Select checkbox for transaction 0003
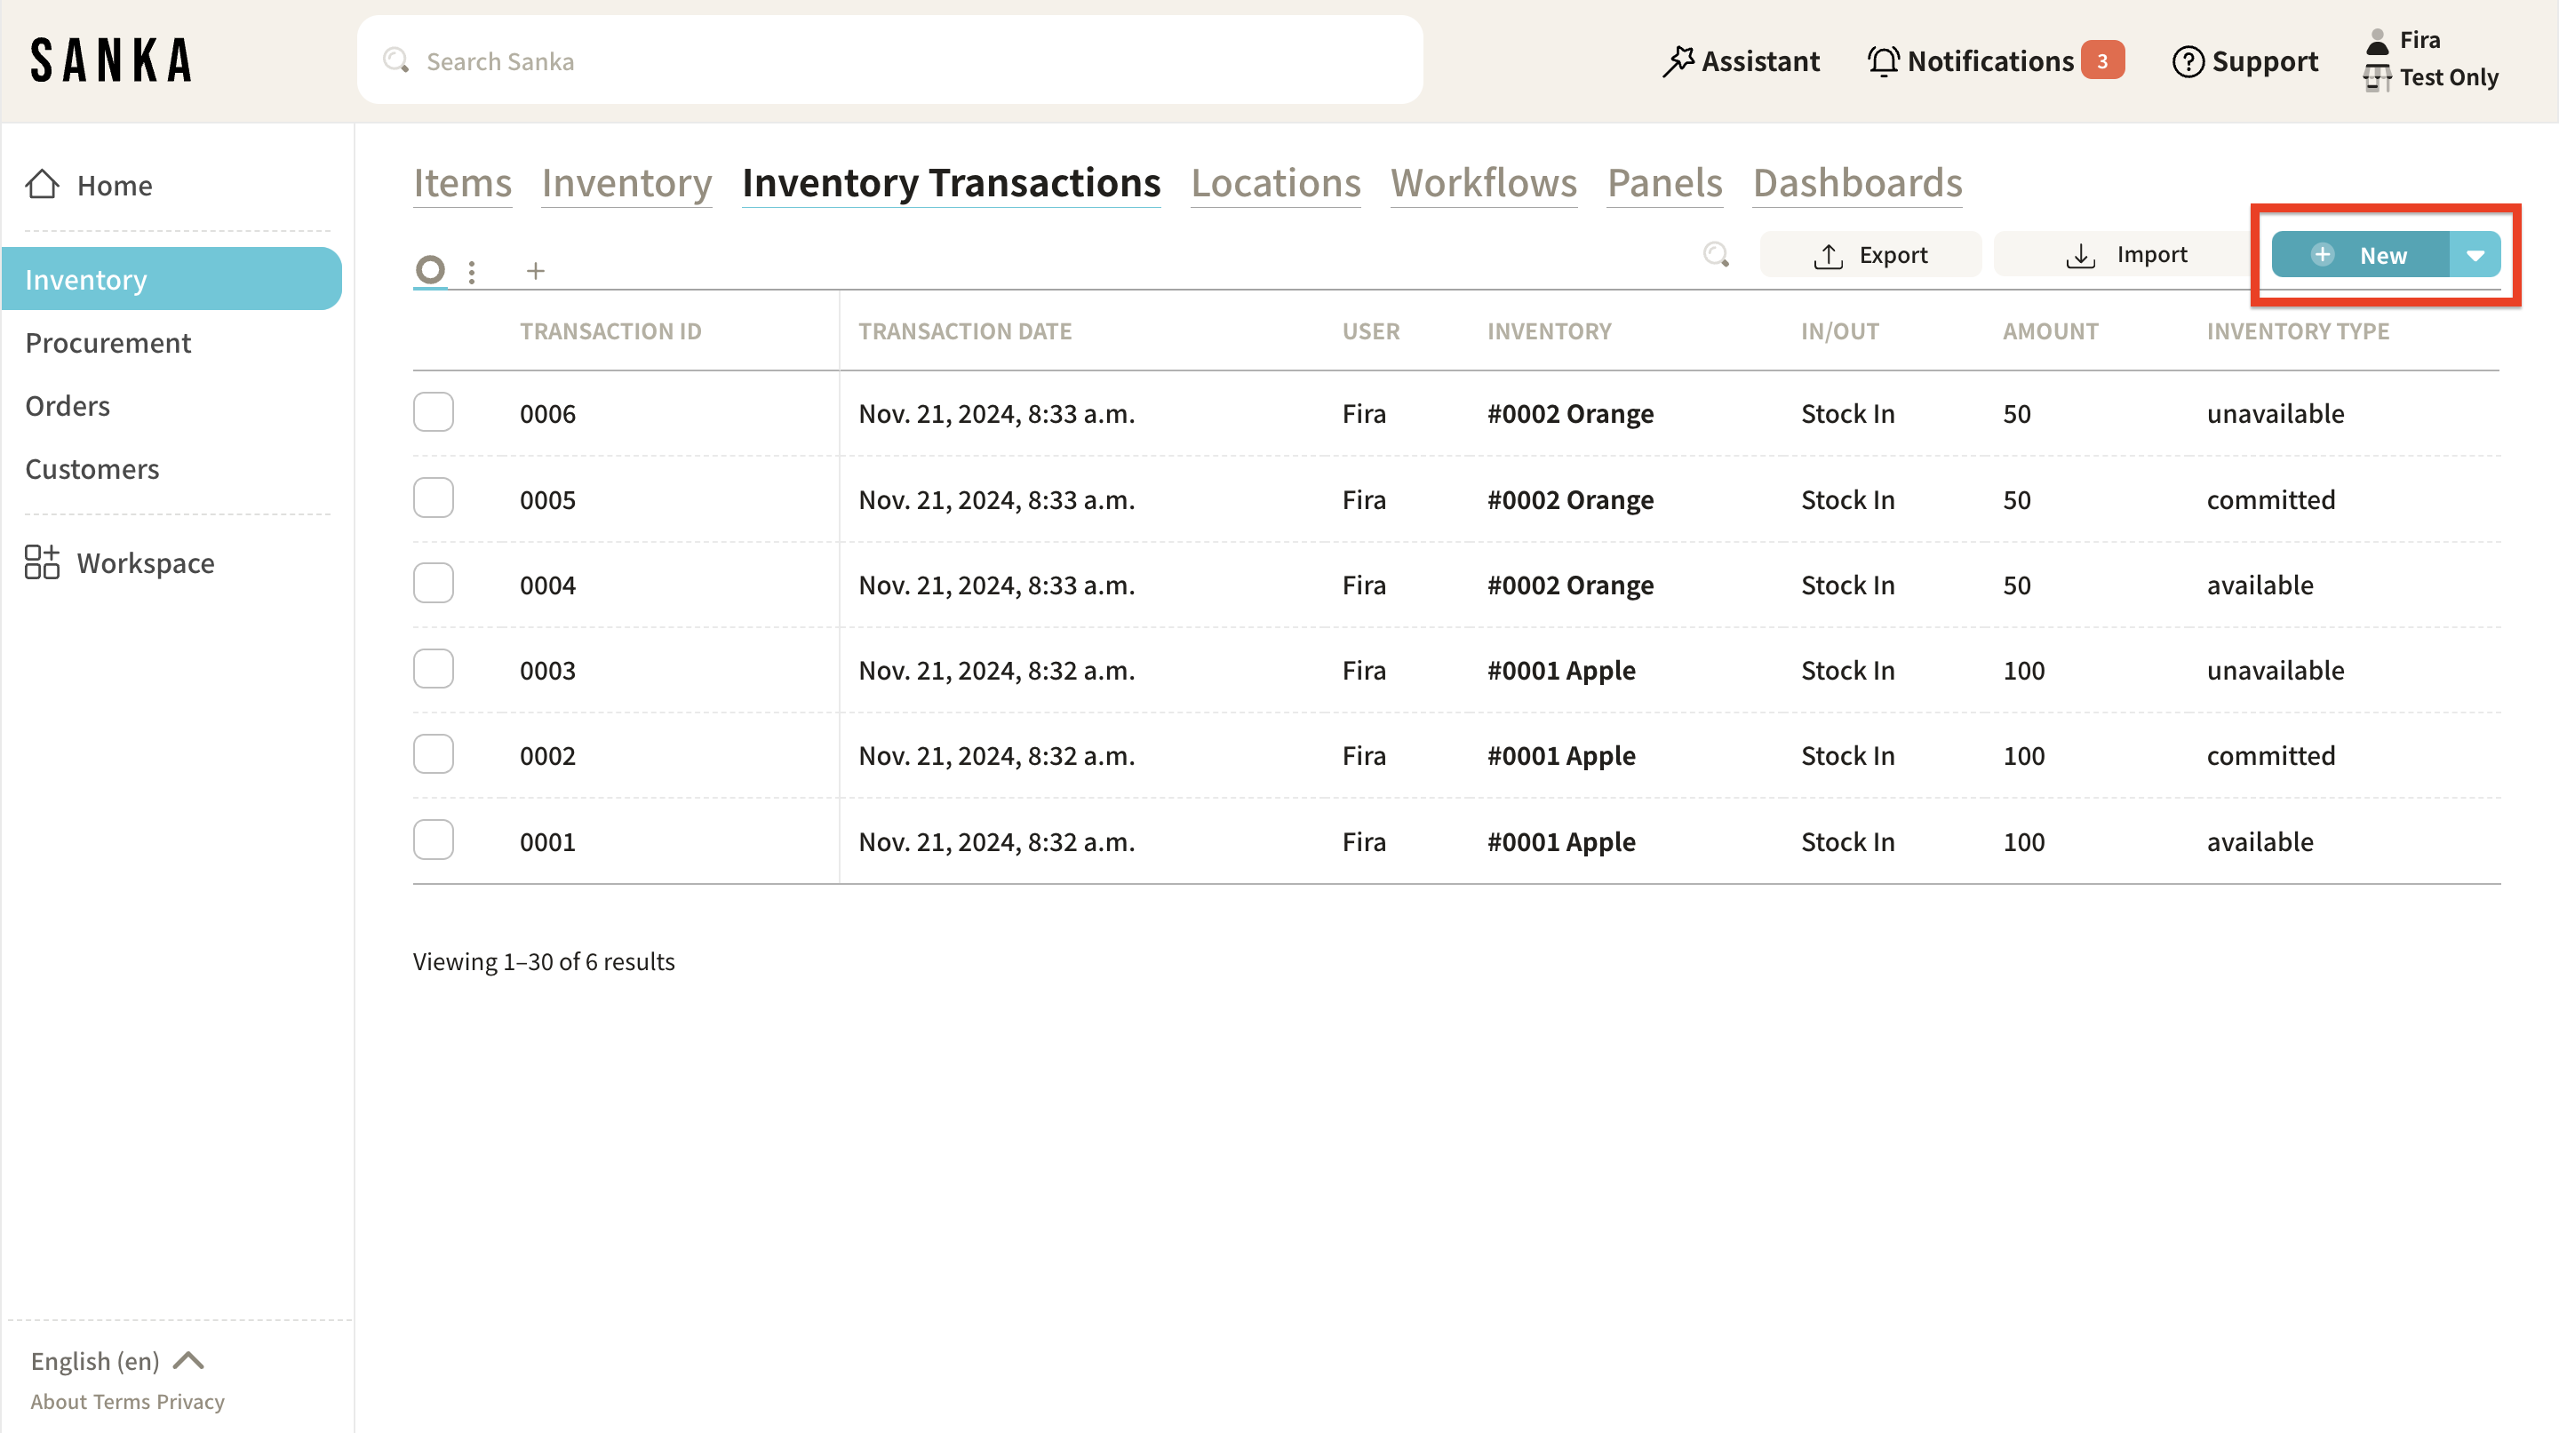This screenshot has height=1433, width=2559. [433, 669]
